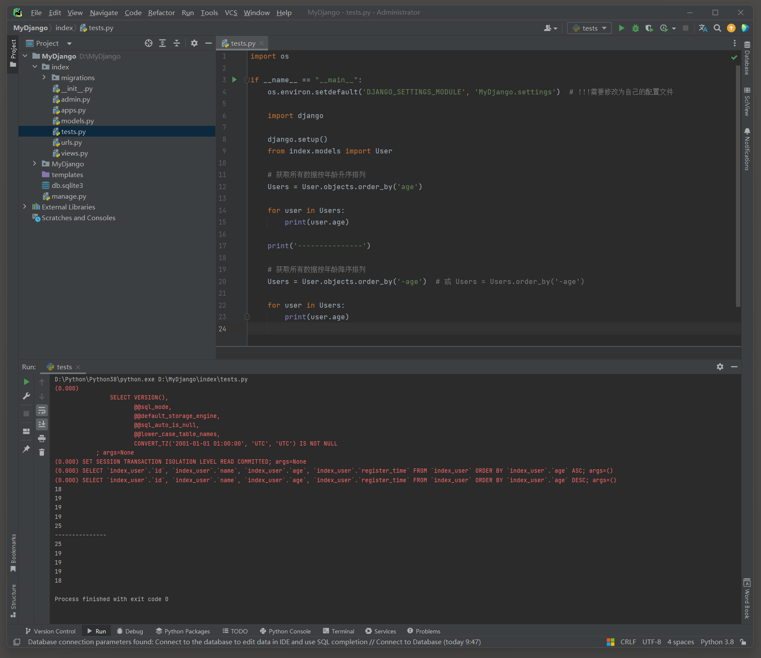Click the editor vertical scrollbar
761x658 pixels.
[738, 187]
